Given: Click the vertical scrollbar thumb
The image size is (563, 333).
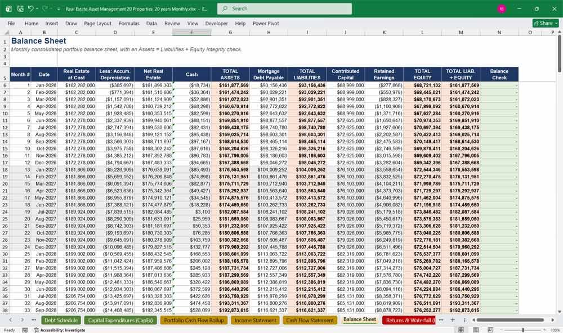Looking at the screenshot, I should coord(560,53).
